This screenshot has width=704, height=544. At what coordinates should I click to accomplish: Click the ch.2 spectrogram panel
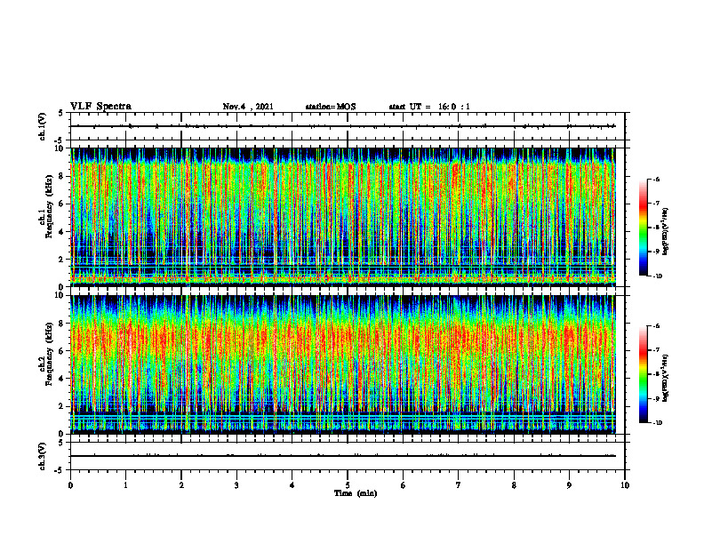343,364
